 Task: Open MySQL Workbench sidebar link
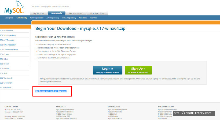pyautogui.click(x=6, y=78)
